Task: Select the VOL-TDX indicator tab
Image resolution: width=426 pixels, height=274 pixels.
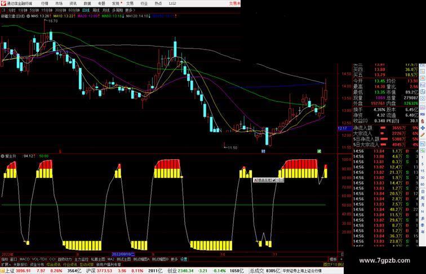Action: pos(39,259)
